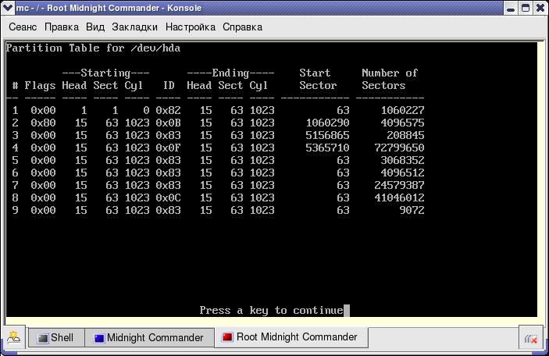Open the window menu icon in title bar
The width and height of the screenshot is (549, 356).
tap(7, 7)
